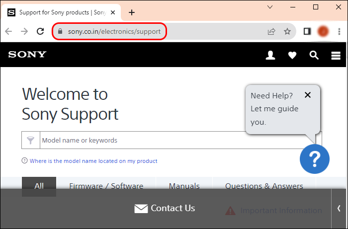This screenshot has width=348, height=229.
Task: Open site search with magnifier icon
Action: point(314,55)
